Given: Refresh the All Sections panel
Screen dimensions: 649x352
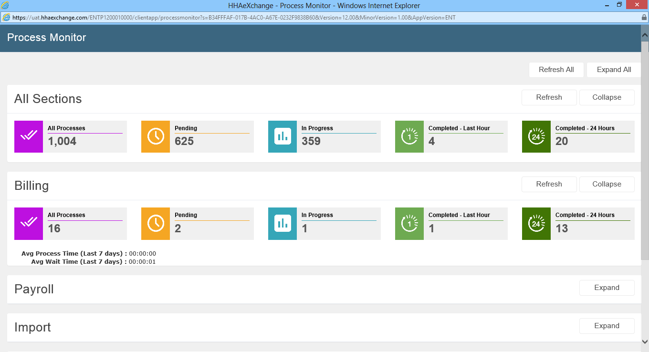Looking at the screenshot, I should coord(549,97).
